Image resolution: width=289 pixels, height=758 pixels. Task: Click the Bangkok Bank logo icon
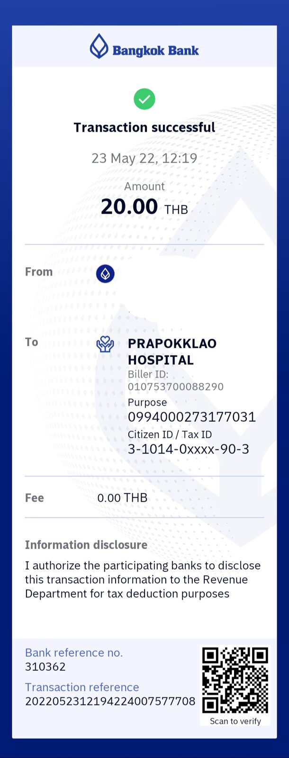tap(99, 46)
